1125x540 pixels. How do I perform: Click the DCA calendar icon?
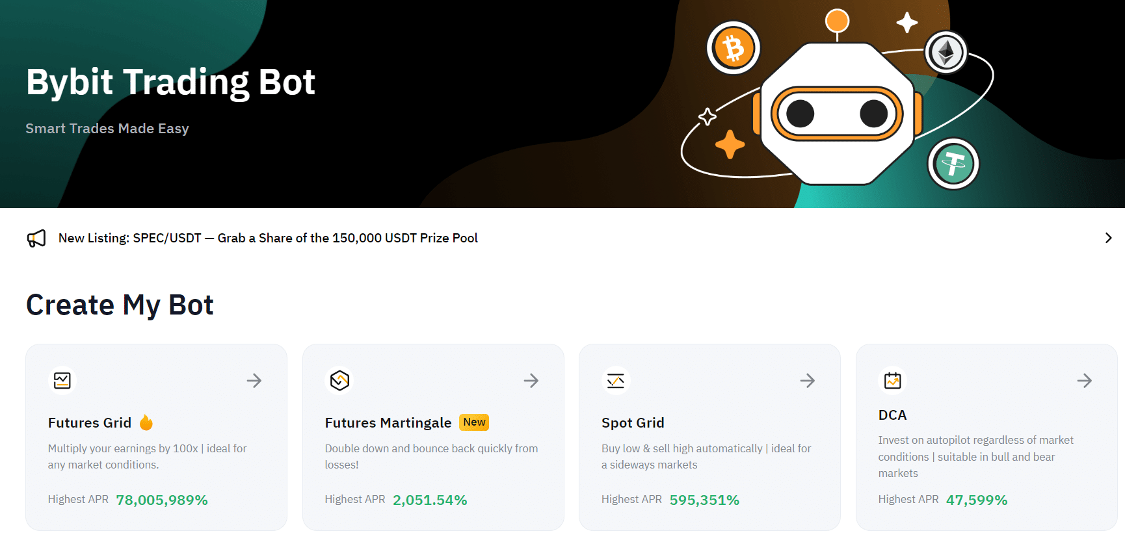click(x=892, y=380)
